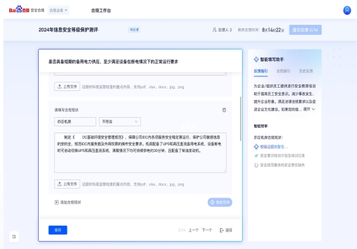The width and height of the screenshot is (357, 249).
Task: Click the remaining time 8天14时22分
Action: tap(273, 30)
